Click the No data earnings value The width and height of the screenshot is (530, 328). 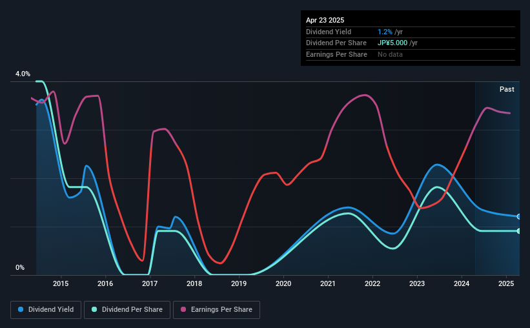[390, 54]
